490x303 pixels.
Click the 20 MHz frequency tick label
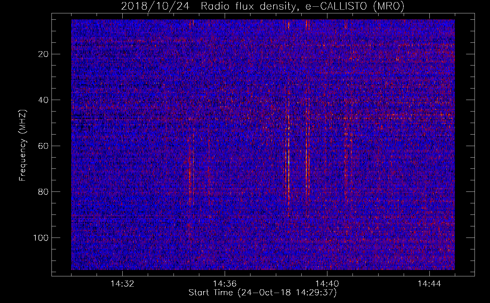(x=44, y=54)
